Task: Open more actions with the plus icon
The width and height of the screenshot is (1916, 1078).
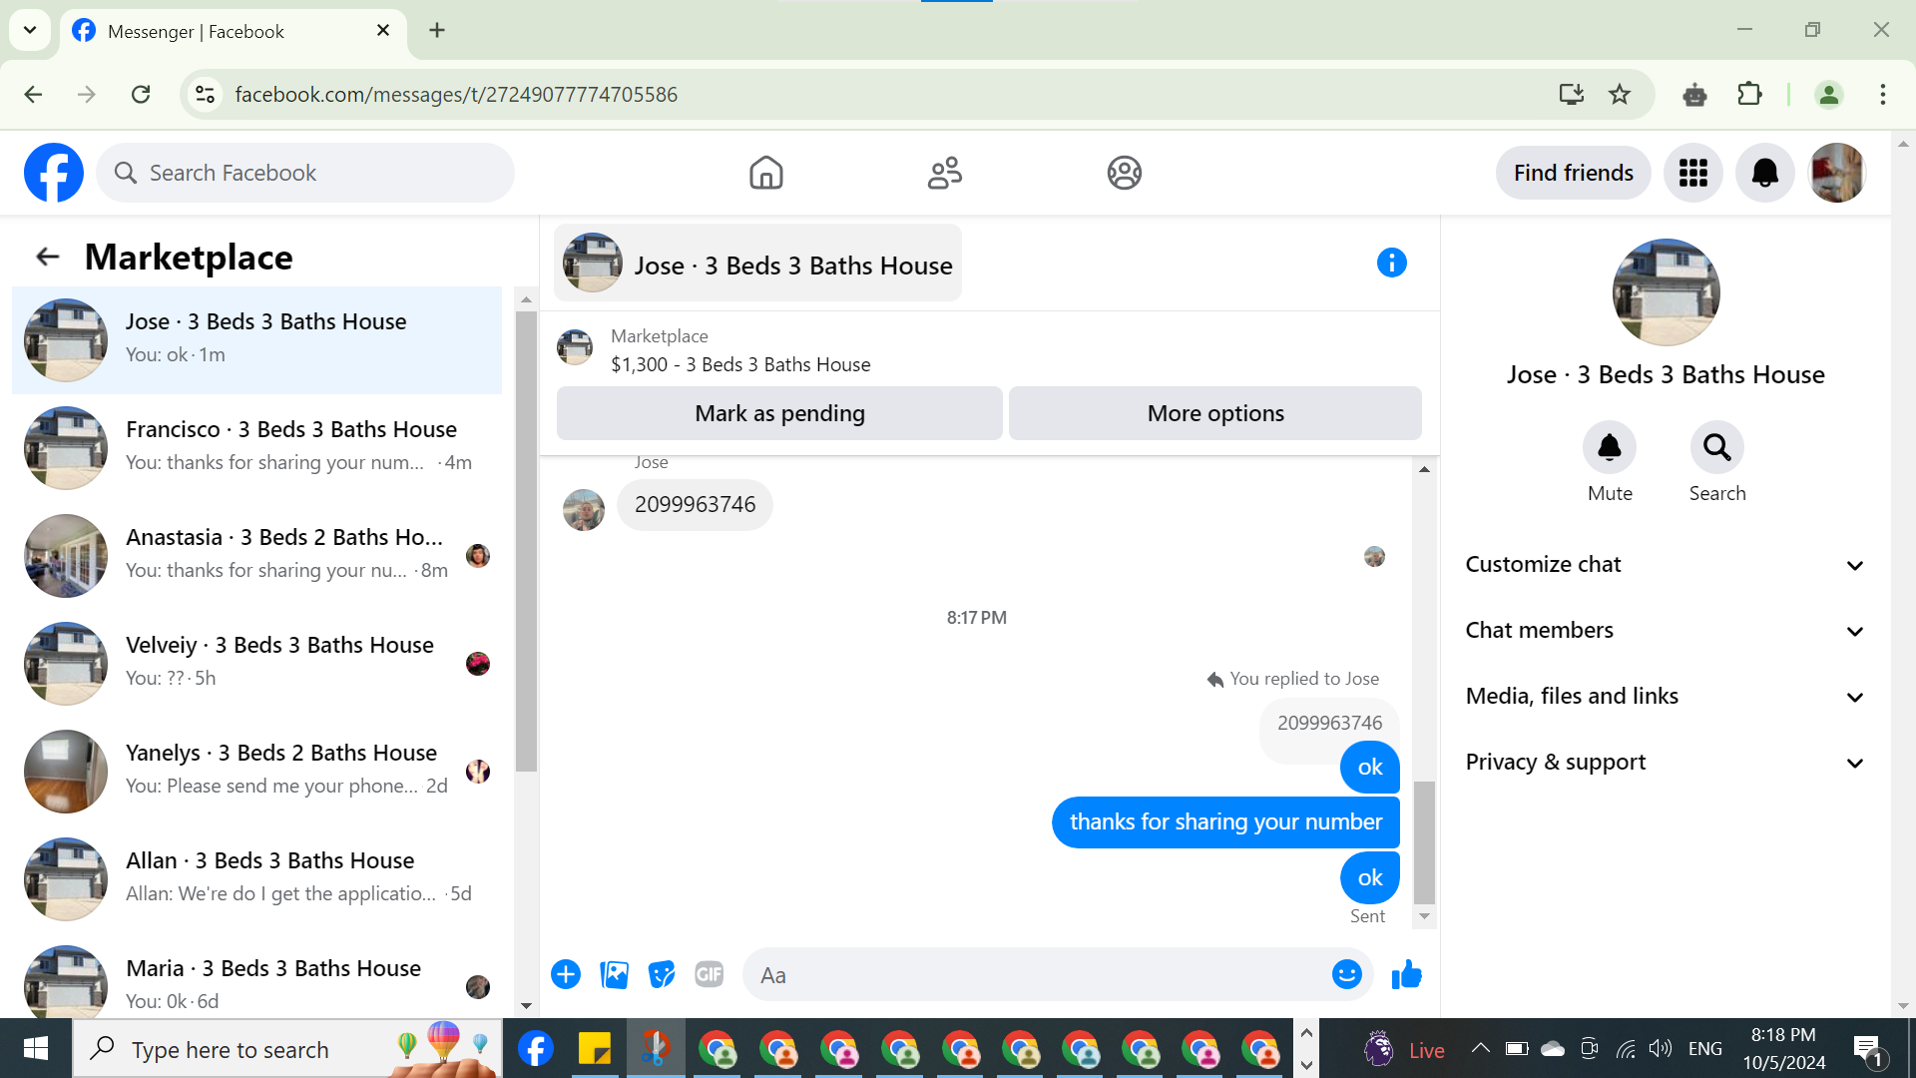Action: 566,974
